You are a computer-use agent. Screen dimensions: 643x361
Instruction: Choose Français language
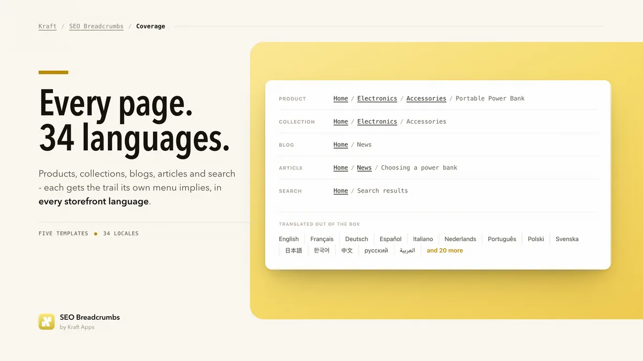(322, 239)
